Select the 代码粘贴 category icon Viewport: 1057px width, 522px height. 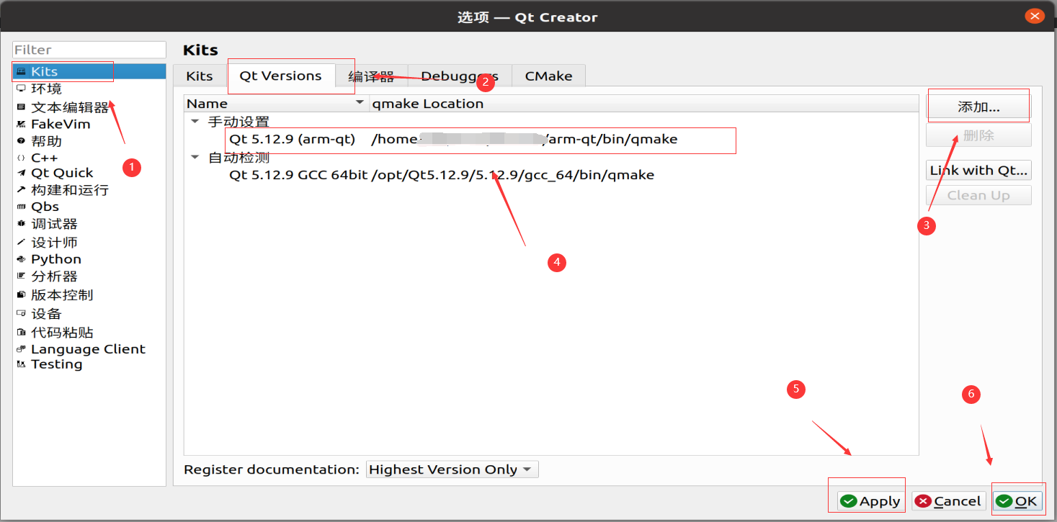point(21,333)
